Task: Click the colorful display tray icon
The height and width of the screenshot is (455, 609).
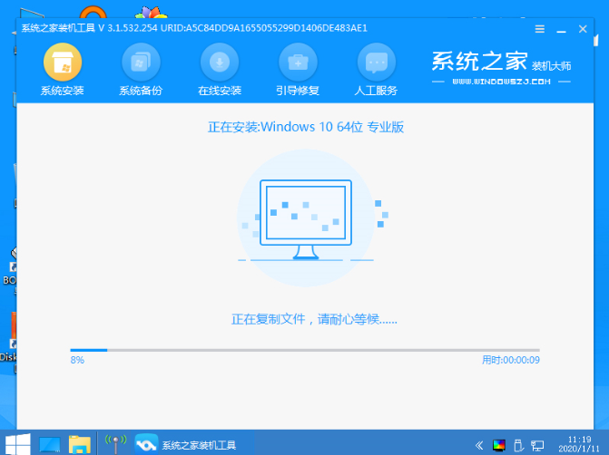Action: [498, 444]
